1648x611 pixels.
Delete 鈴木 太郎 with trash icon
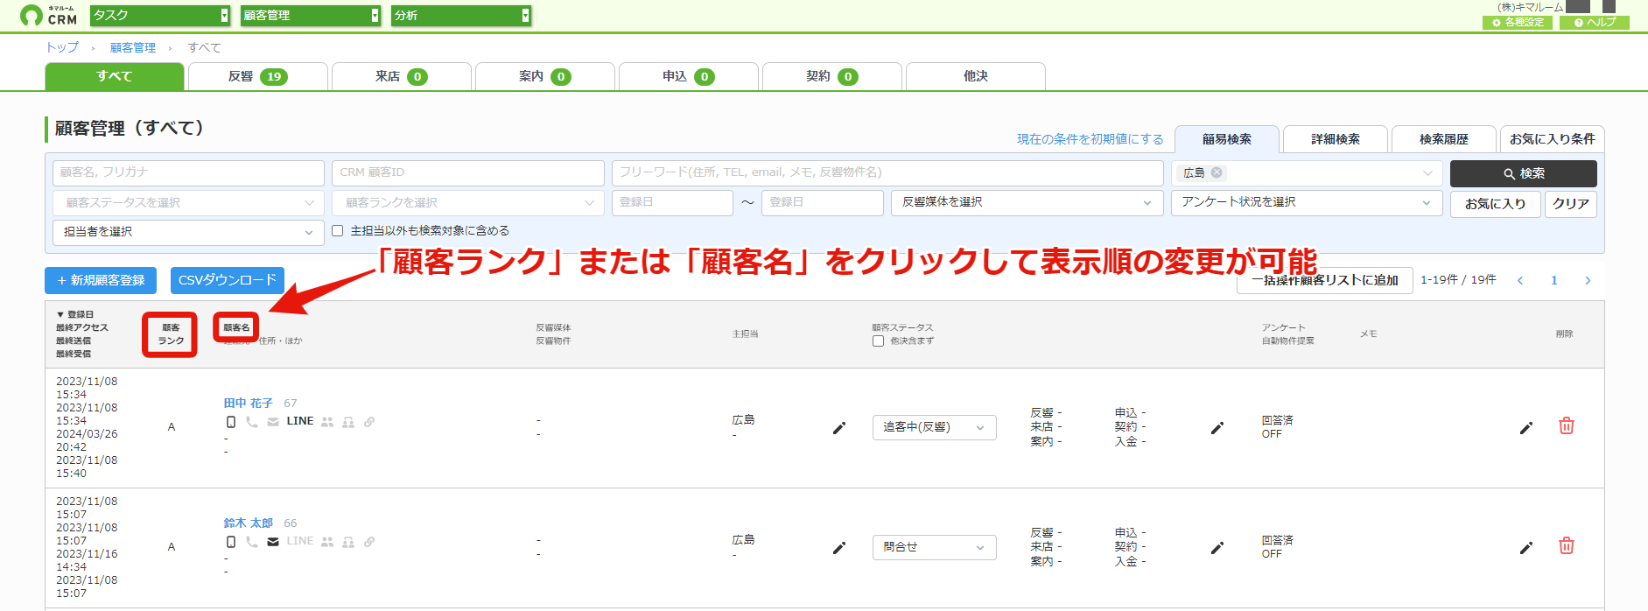[x=1567, y=546]
